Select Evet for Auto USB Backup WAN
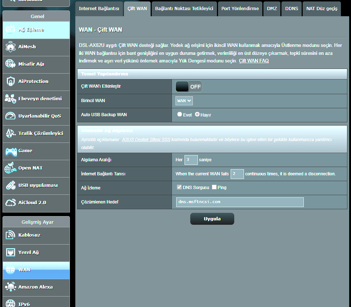The width and height of the screenshot is (351, 307). [x=179, y=114]
